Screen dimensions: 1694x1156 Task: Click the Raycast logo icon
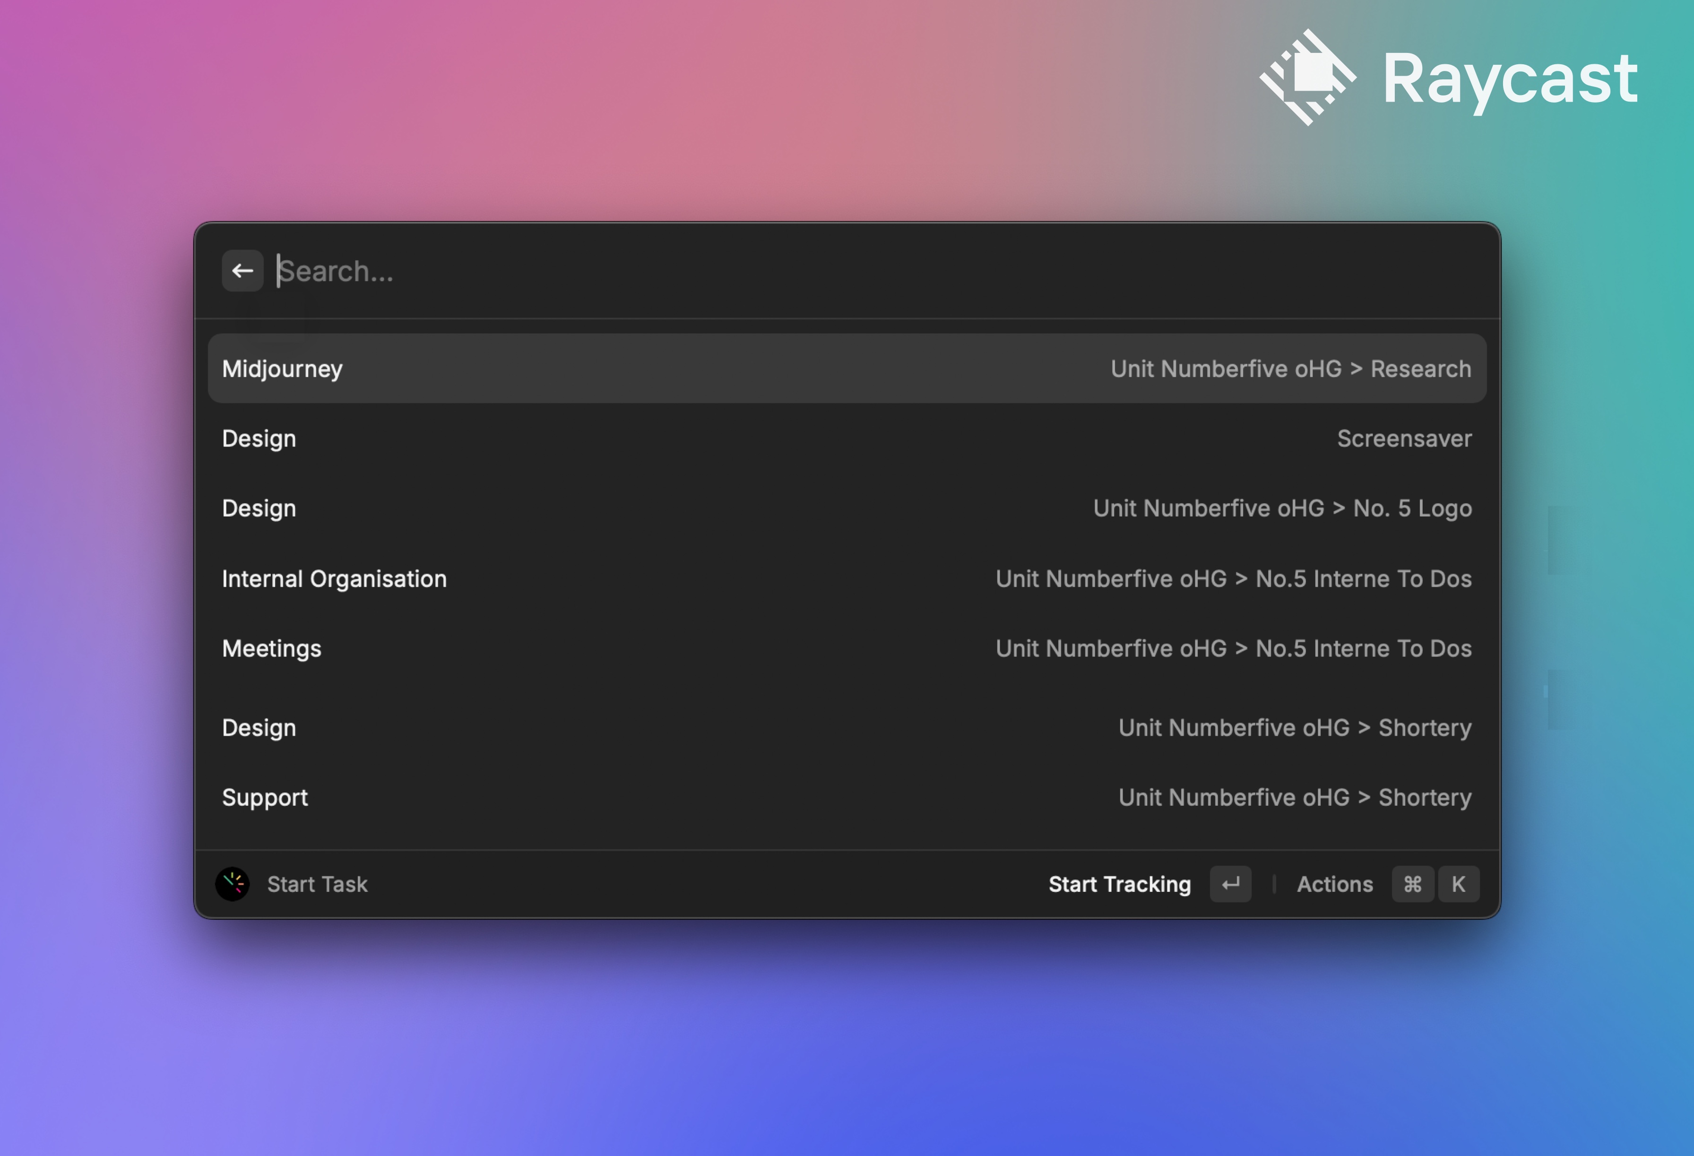tap(1308, 77)
